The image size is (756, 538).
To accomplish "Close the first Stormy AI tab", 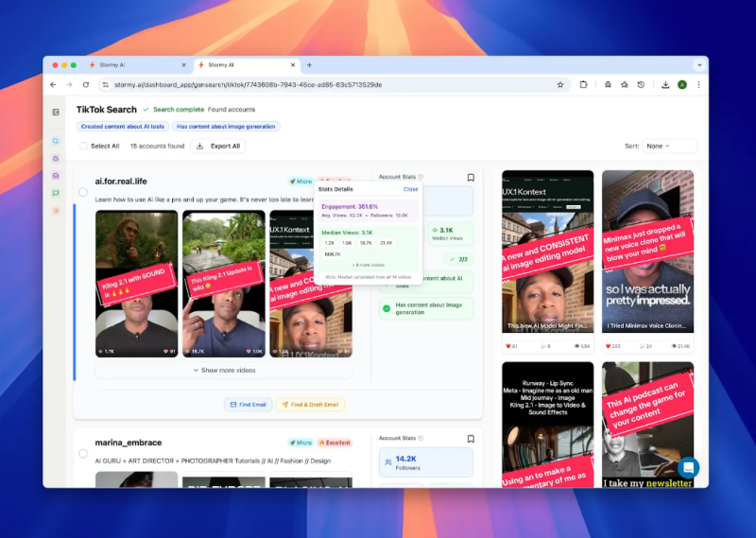I will pyautogui.click(x=183, y=64).
